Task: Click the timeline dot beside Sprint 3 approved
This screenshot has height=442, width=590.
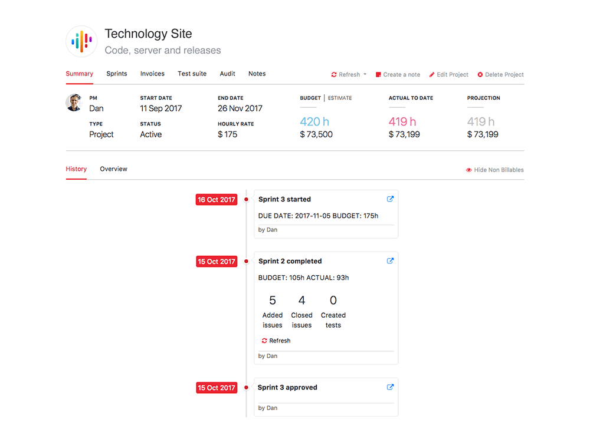Action: [246, 388]
